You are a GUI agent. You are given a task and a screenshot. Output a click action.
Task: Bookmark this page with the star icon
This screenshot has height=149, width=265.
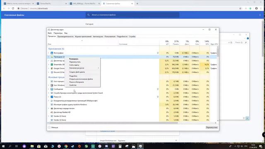point(240,8)
